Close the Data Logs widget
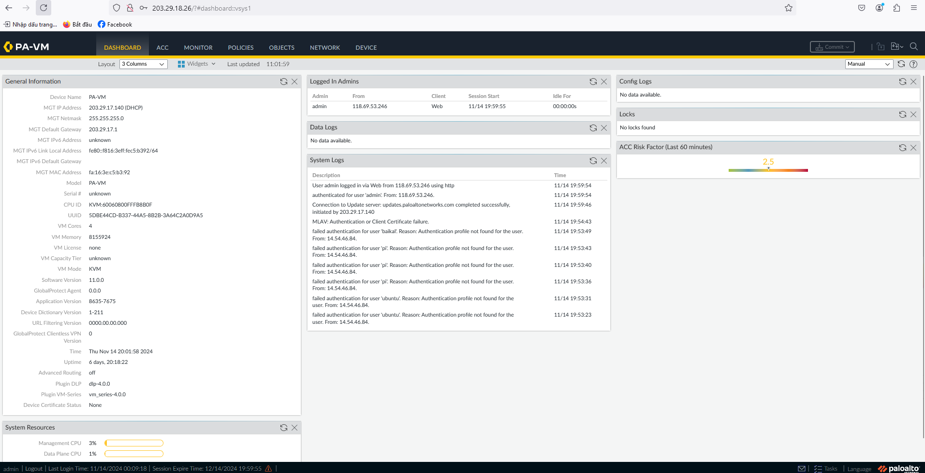Viewport: 925px width, 473px height. coord(604,128)
